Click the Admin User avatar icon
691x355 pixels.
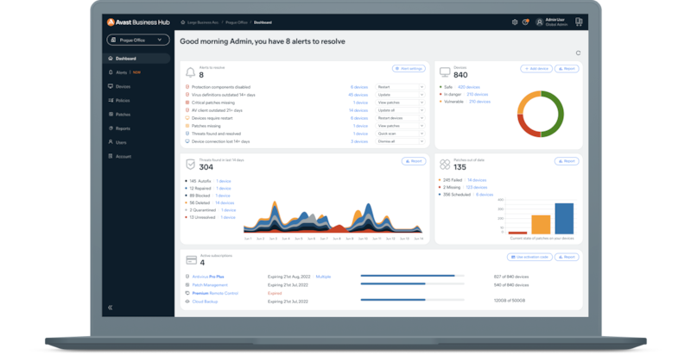(x=539, y=22)
